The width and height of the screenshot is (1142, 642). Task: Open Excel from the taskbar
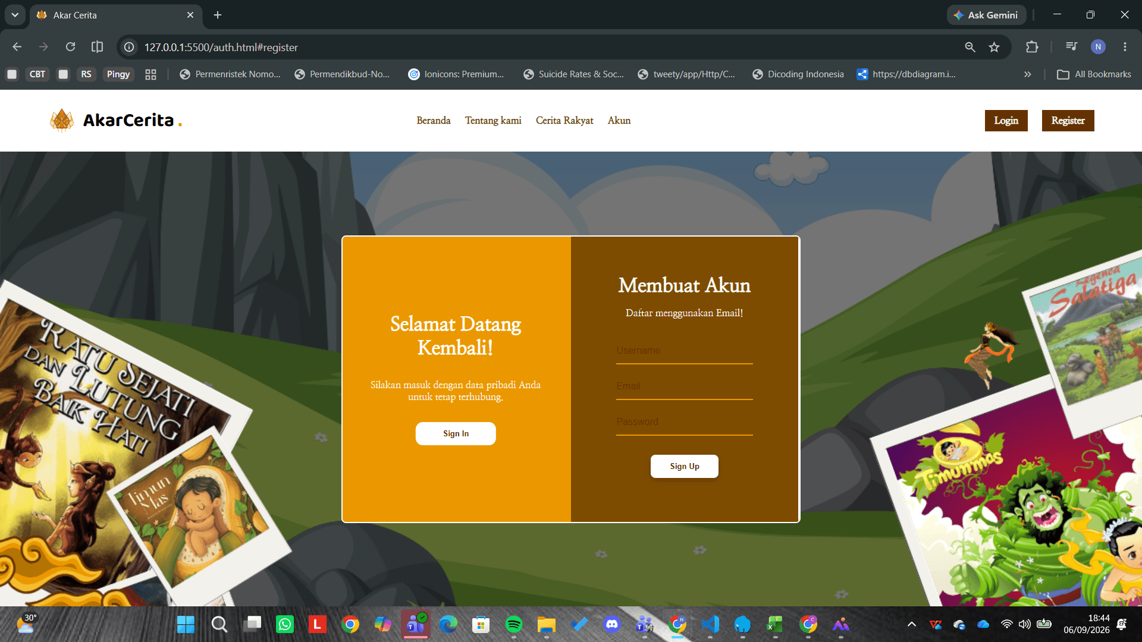pos(776,624)
